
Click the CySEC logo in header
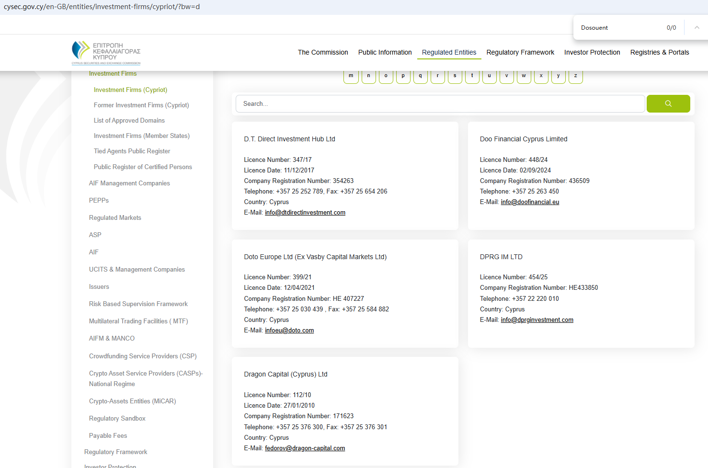pos(106,53)
